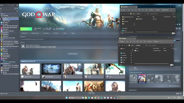Open the ALL library filter dropdown
This screenshot has width=184, height=103.
click(x=7, y=8)
